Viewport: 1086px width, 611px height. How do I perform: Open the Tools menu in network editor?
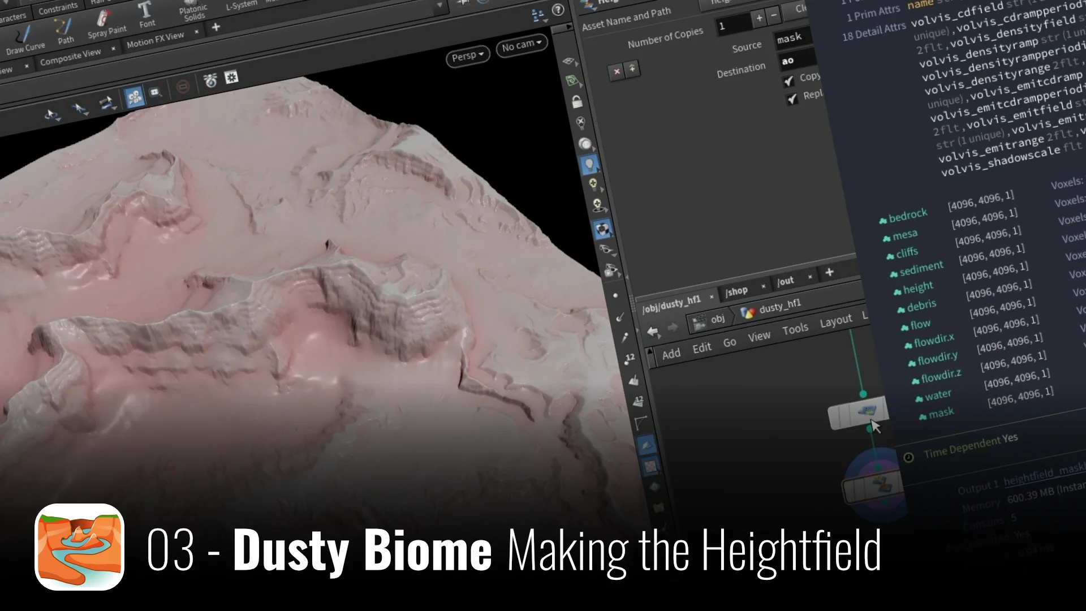click(x=795, y=329)
